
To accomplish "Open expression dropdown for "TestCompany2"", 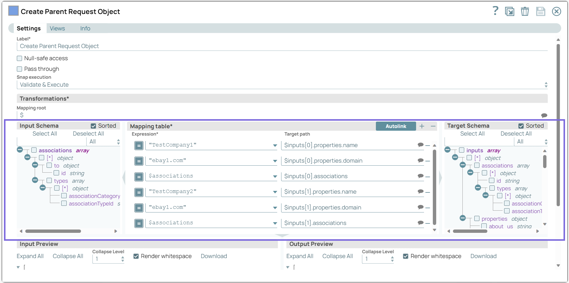I will point(275,192).
